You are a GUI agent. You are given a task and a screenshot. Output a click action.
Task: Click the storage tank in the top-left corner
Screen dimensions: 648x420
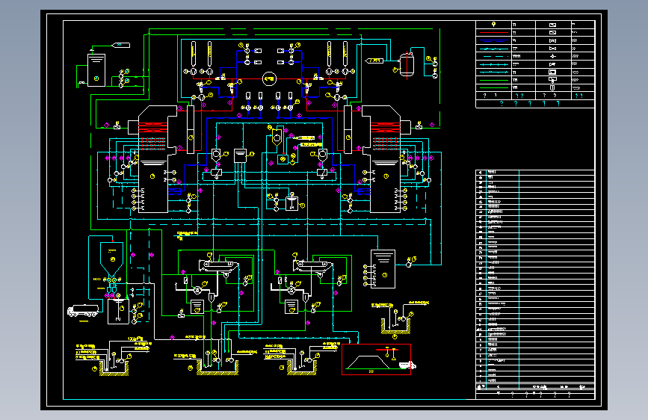pos(96,70)
